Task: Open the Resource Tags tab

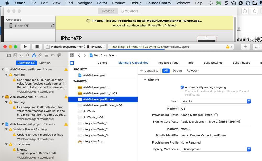Action: click(168, 63)
